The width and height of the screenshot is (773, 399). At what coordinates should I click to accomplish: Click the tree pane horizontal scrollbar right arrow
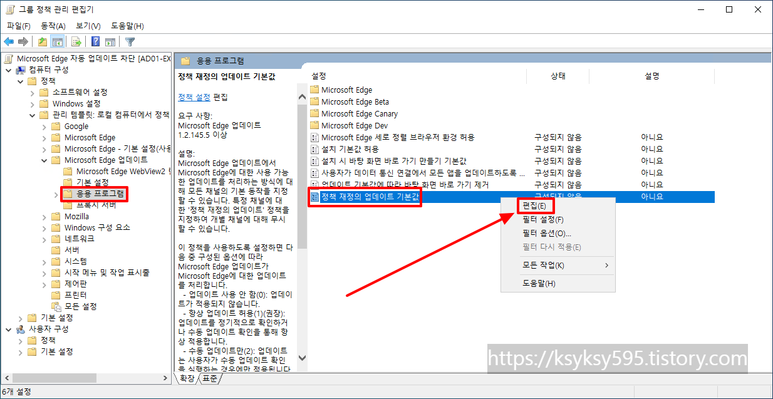tap(165, 377)
